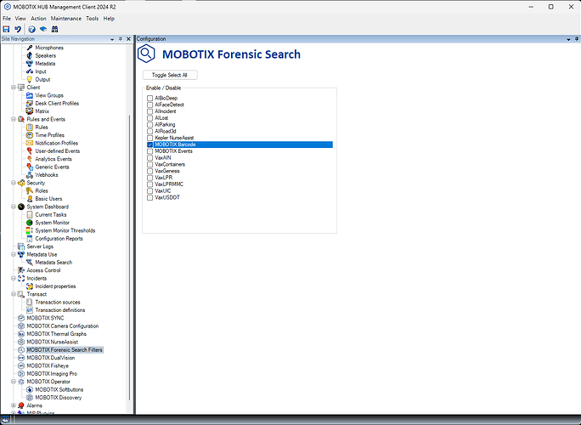Screen dimensions: 581x425
Task: Enable the VaxUSDOT checkbox
Action: [x=150, y=198]
